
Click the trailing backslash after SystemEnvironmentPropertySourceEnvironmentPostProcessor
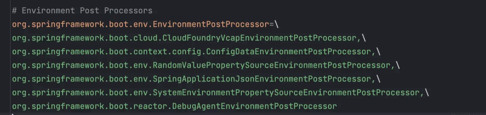(x=427, y=92)
